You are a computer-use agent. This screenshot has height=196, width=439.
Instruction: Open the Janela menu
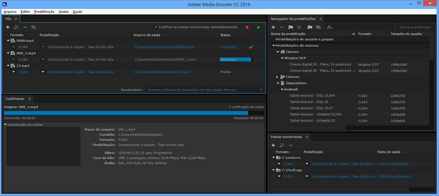click(64, 12)
